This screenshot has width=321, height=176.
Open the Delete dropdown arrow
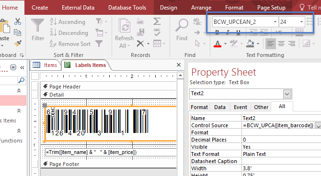pyautogui.click(x=148, y=44)
